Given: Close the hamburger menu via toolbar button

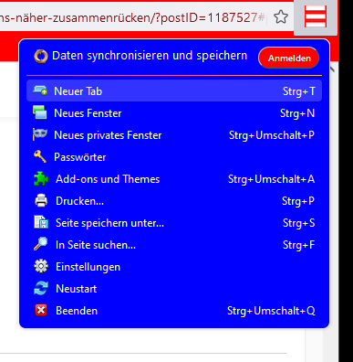Looking at the screenshot, I should [x=316, y=16].
